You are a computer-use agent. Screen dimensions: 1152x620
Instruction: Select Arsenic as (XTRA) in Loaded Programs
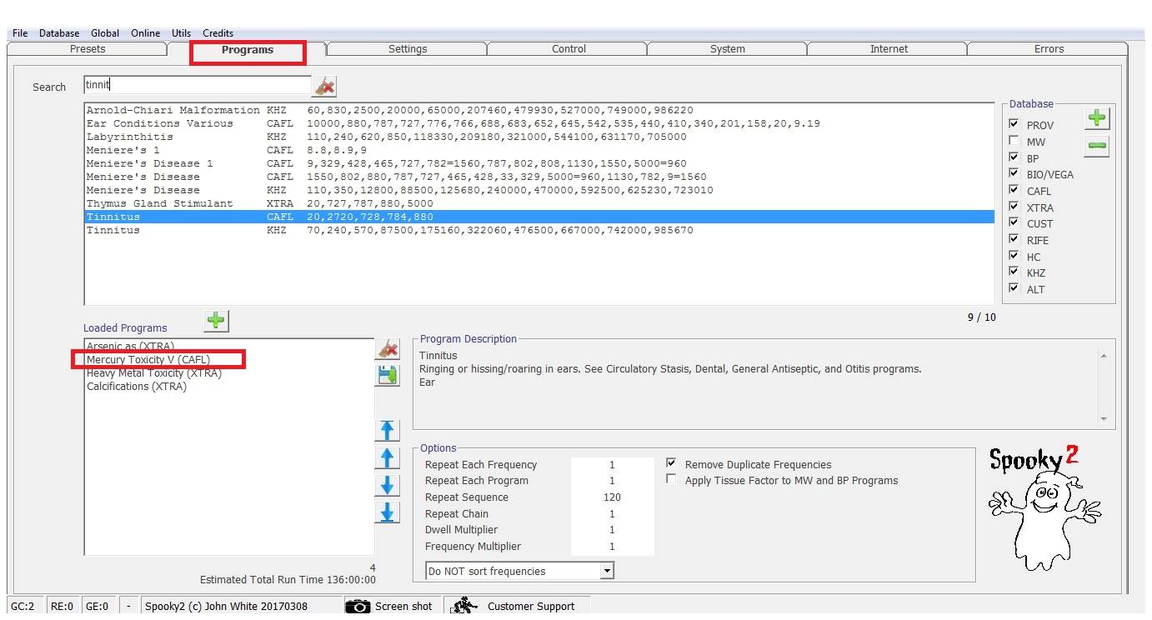coord(131,346)
